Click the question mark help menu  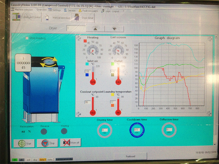click(124, 11)
